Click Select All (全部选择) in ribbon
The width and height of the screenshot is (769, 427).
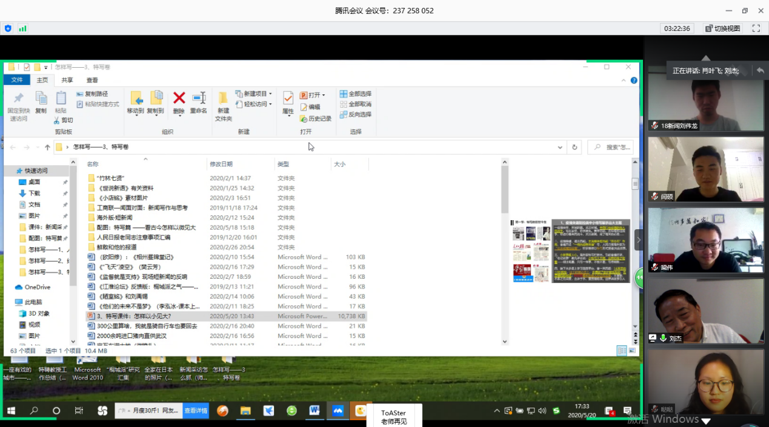[356, 94]
